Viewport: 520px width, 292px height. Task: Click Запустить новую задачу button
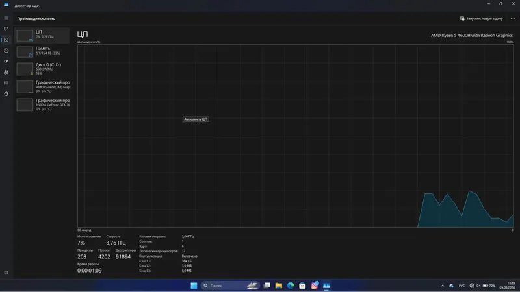point(481,19)
